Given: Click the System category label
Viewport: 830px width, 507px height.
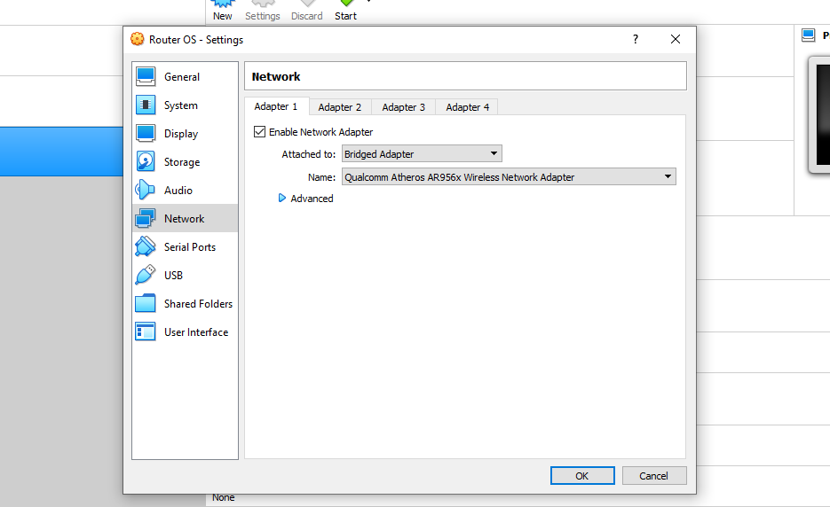Looking at the screenshot, I should point(180,105).
